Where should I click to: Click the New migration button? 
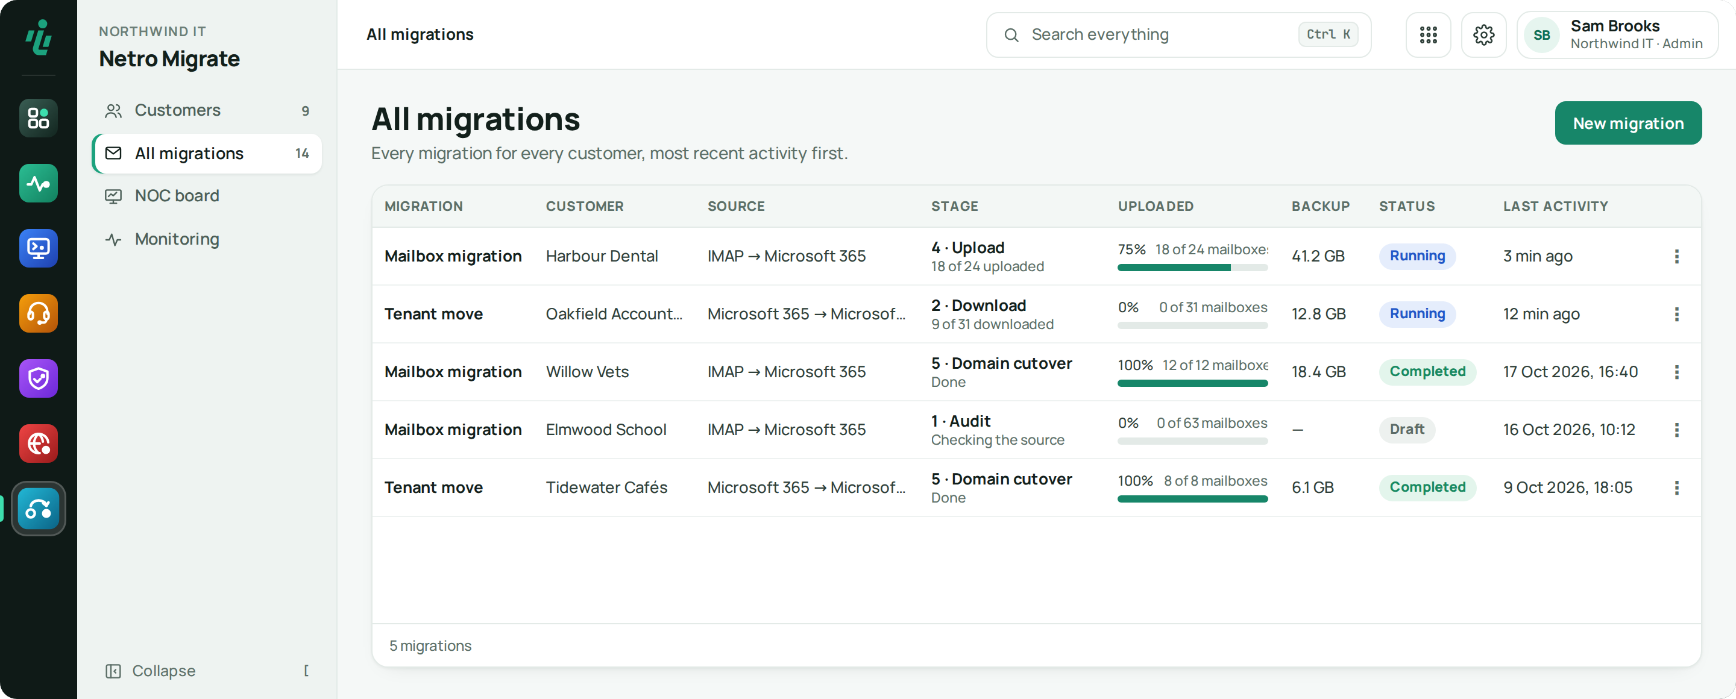click(x=1627, y=124)
